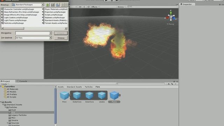Collapse Fire1 prefab children arrow
The width and height of the screenshot is (224, 126).
pos(70,95)
